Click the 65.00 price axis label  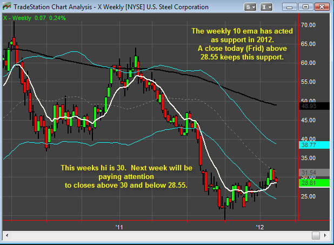click(x=308, y=44)
